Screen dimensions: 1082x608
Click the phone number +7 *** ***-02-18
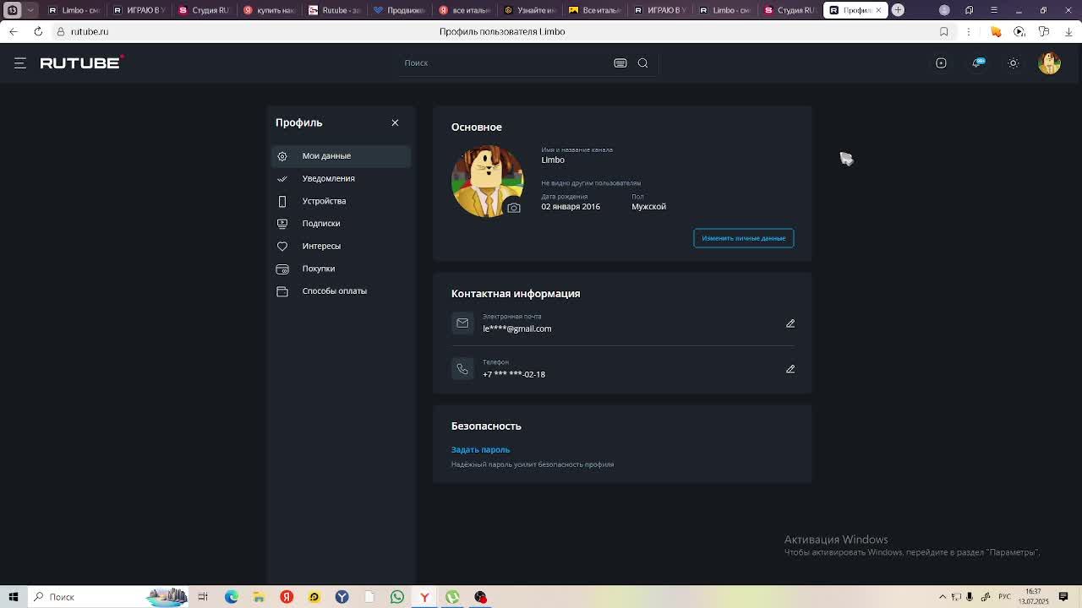click(x=514, y=374)
